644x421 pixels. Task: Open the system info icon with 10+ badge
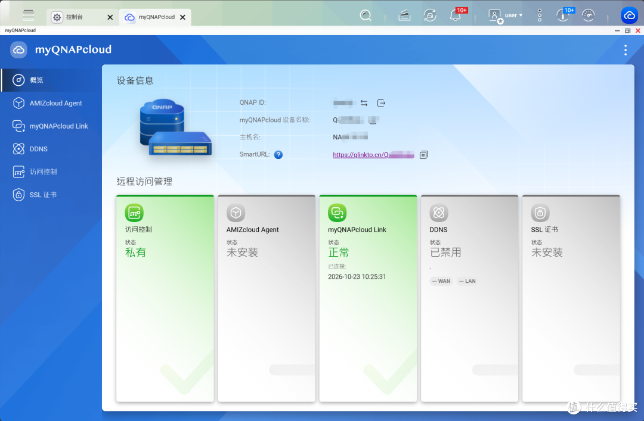[x=563, y=15]
